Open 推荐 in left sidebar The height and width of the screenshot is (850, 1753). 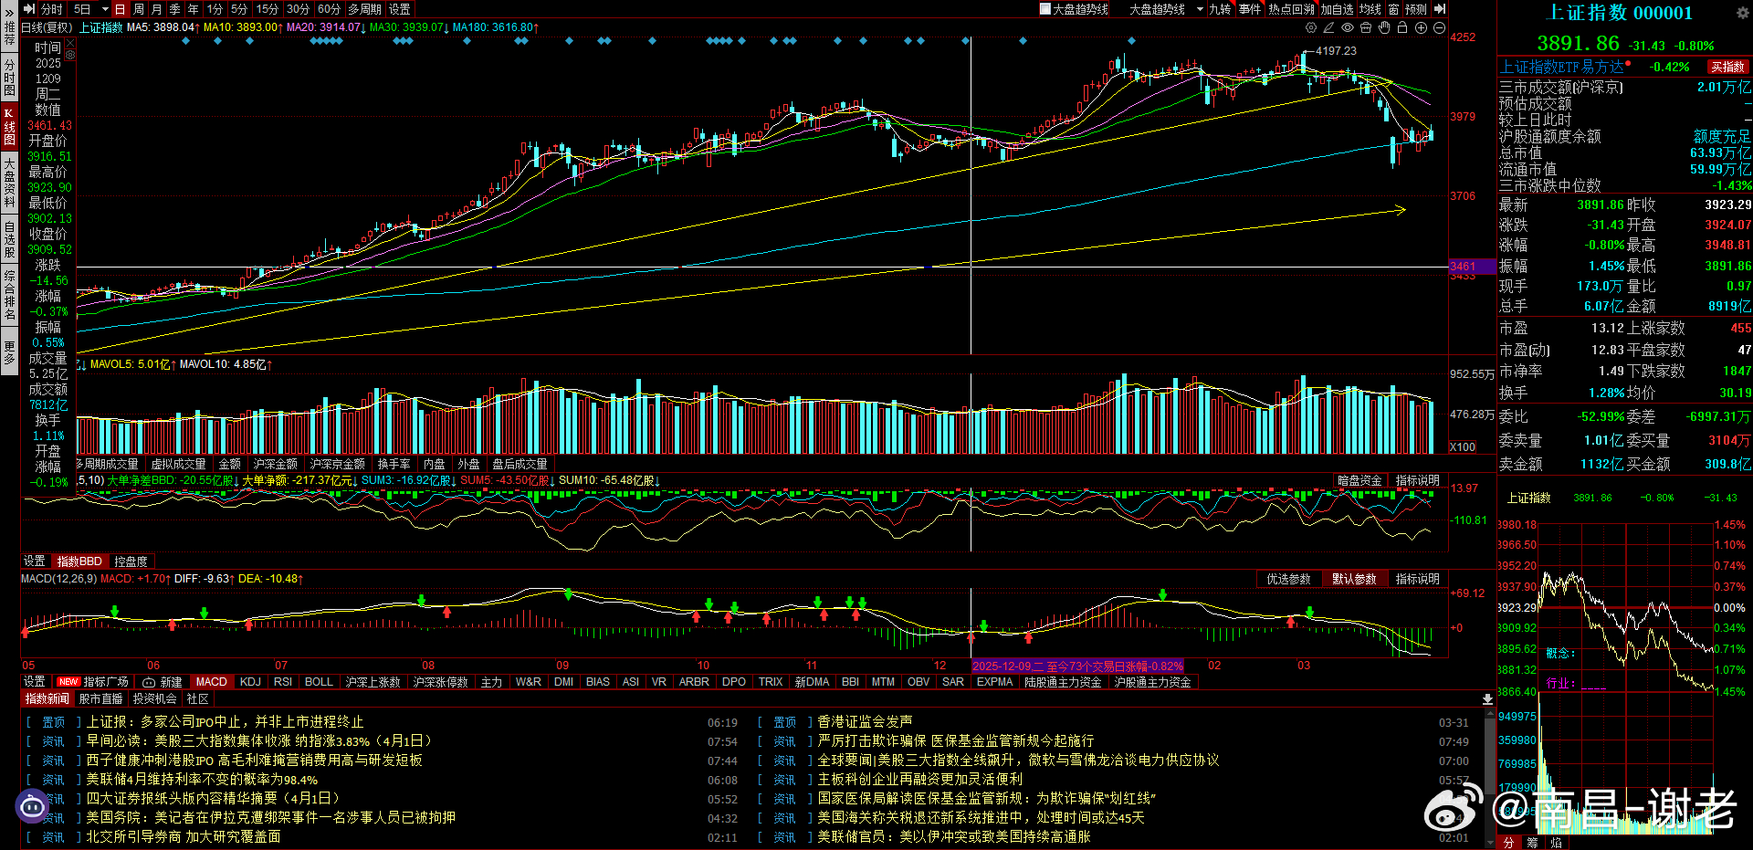click(9, 35)
